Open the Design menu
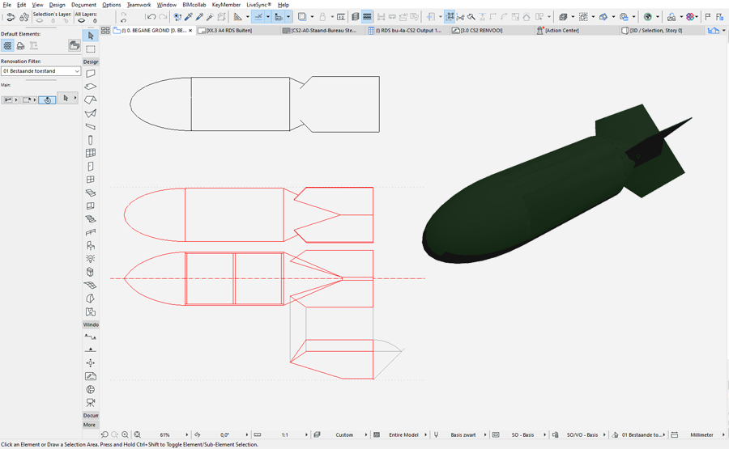Image resolution: width=729 pixels, height=449 pixels. tap(57, 5)
